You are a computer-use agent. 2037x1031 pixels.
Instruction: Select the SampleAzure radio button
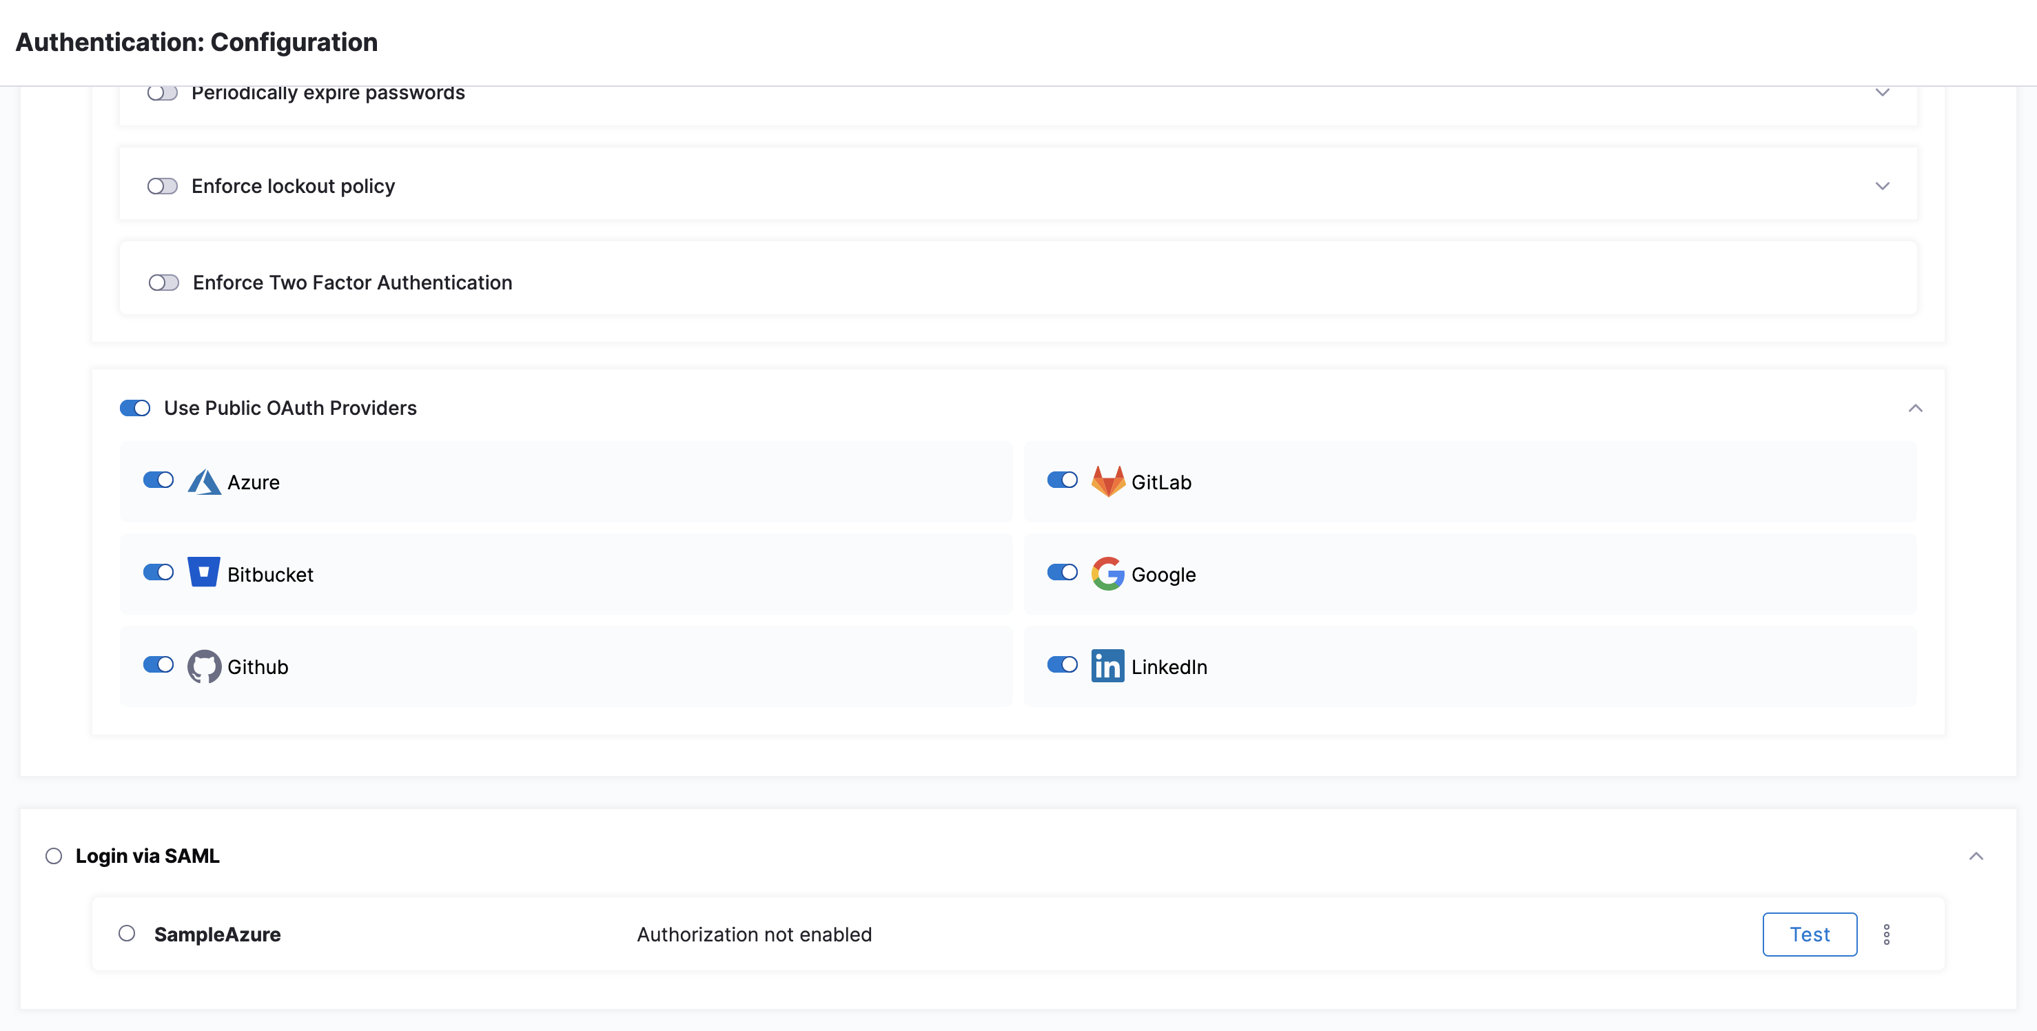click(x=127, y=933)
